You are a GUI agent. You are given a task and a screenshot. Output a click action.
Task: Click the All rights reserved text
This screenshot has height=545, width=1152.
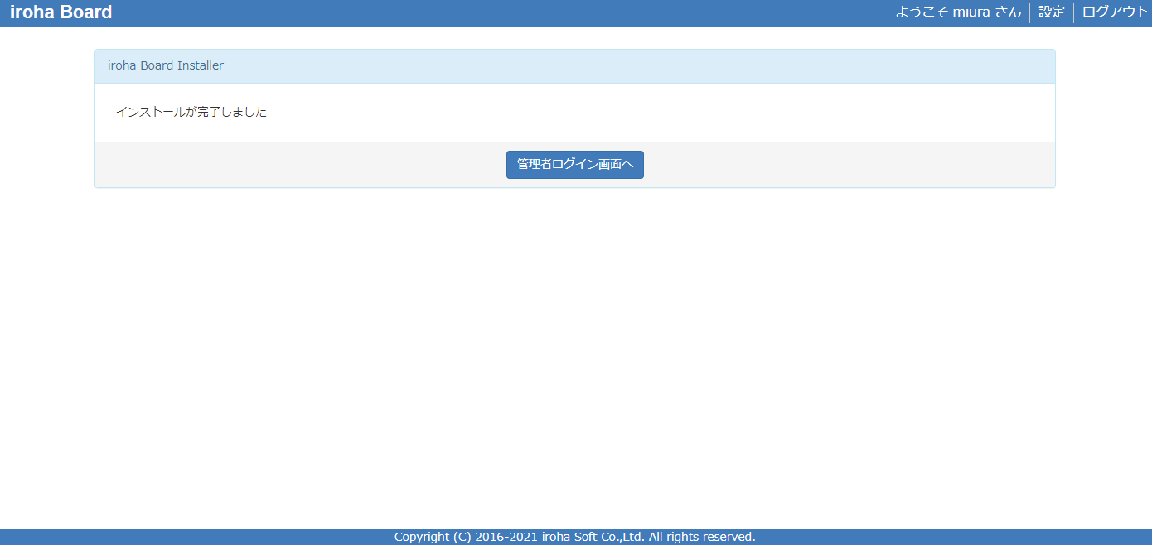(701, 537)
